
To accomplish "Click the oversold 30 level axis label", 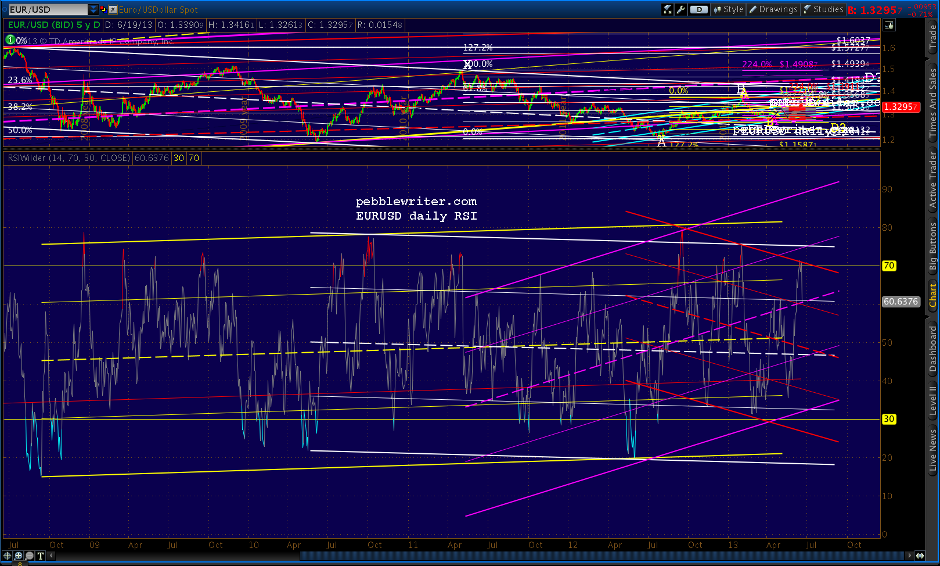I will (889, 419).
